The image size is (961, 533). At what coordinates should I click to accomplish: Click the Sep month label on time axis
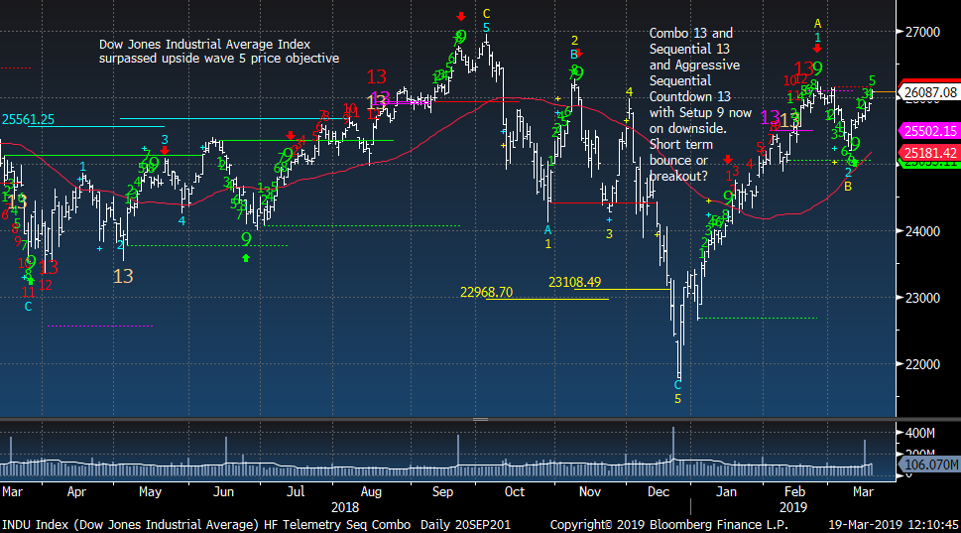442,492
